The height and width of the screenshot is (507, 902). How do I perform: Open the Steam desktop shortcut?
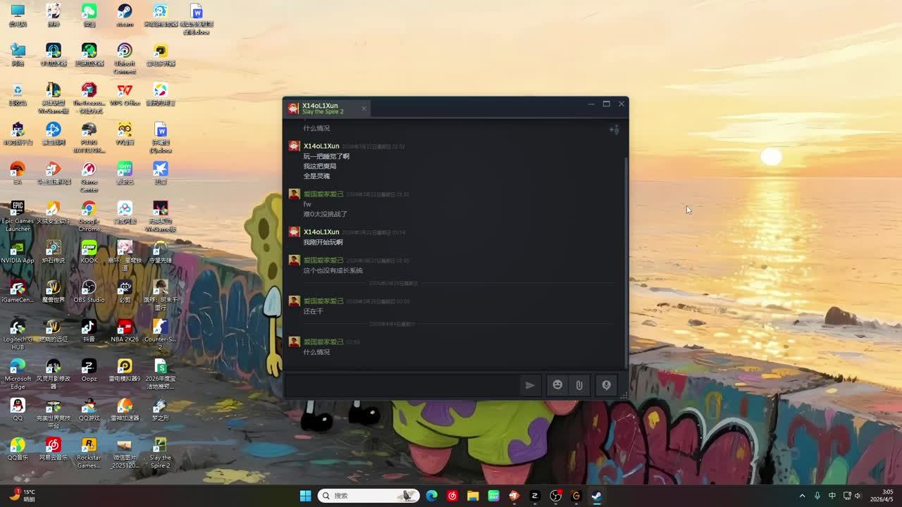point(125,15)
